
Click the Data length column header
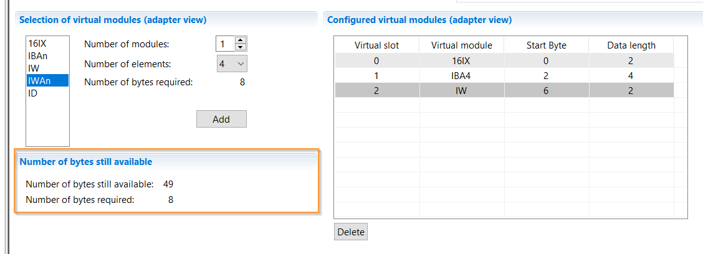point(631,45)
